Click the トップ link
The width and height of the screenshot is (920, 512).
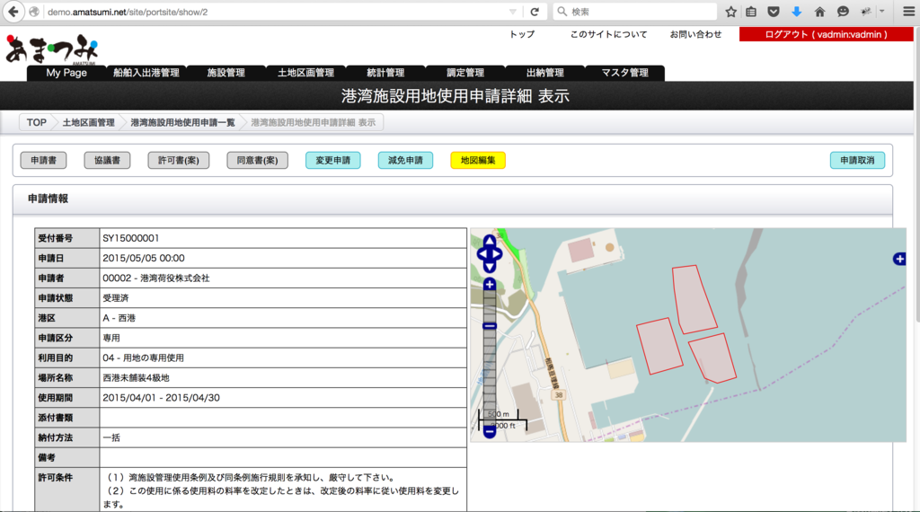pyautogui.click(x=522, y=35)
